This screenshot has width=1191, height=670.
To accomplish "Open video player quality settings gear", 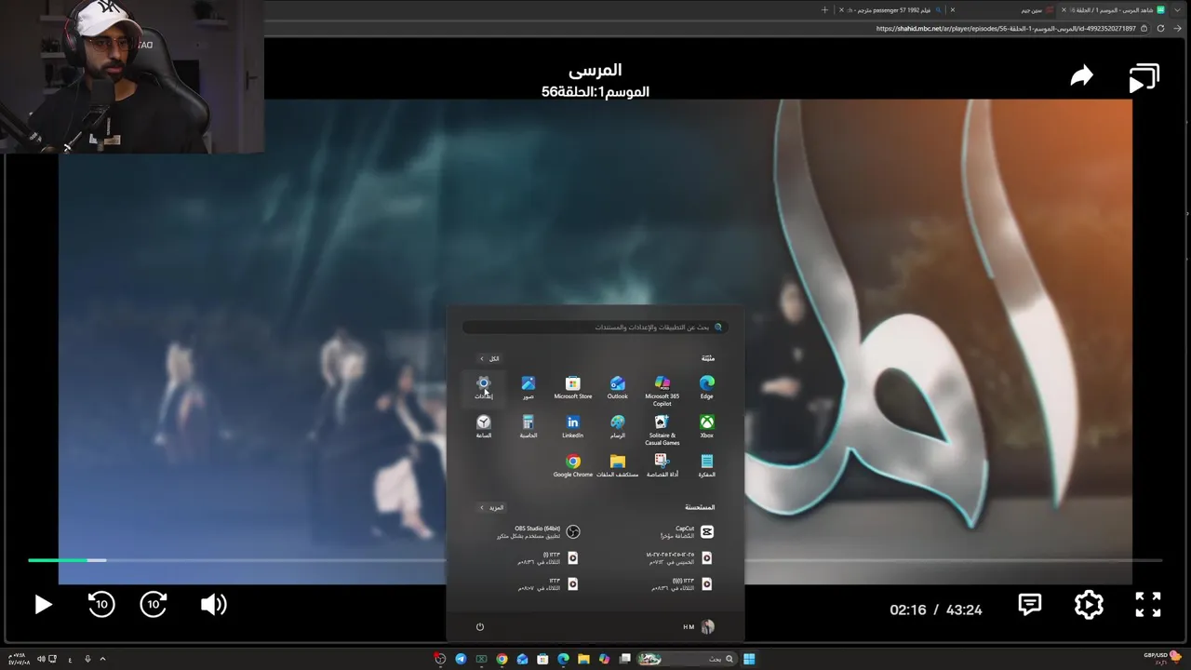I will [x=1089, y=605].
